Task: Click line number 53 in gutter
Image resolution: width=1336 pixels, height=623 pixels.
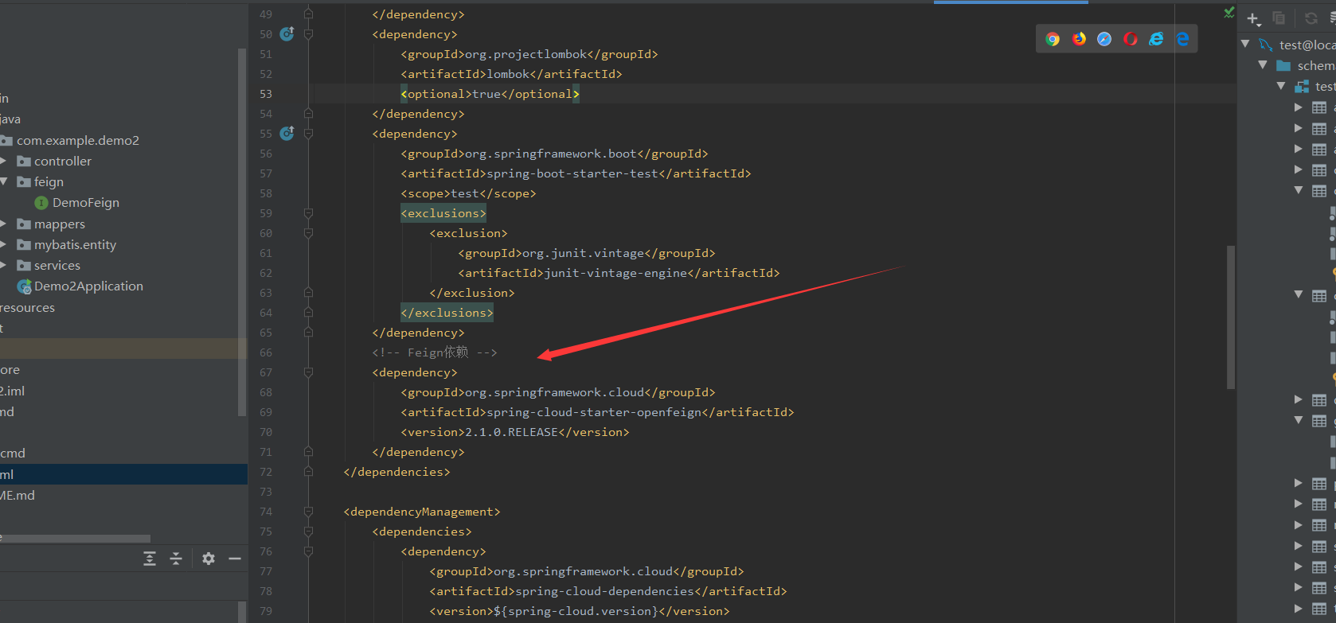Action: 266,94
